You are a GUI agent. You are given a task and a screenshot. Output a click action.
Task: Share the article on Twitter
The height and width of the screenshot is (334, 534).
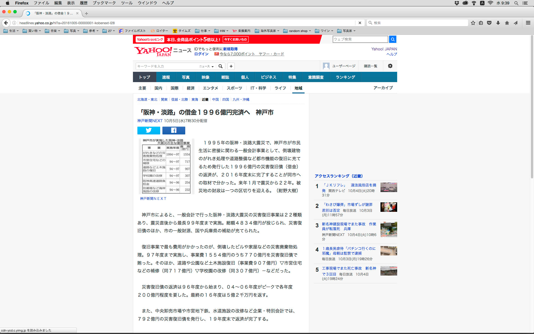click(149, 130)
